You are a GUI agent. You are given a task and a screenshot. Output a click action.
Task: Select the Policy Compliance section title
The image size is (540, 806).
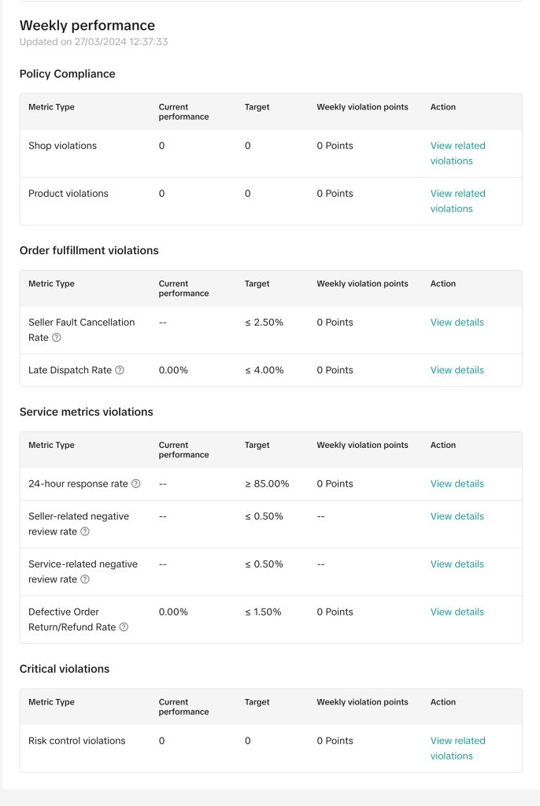click(x=68, y=74)
